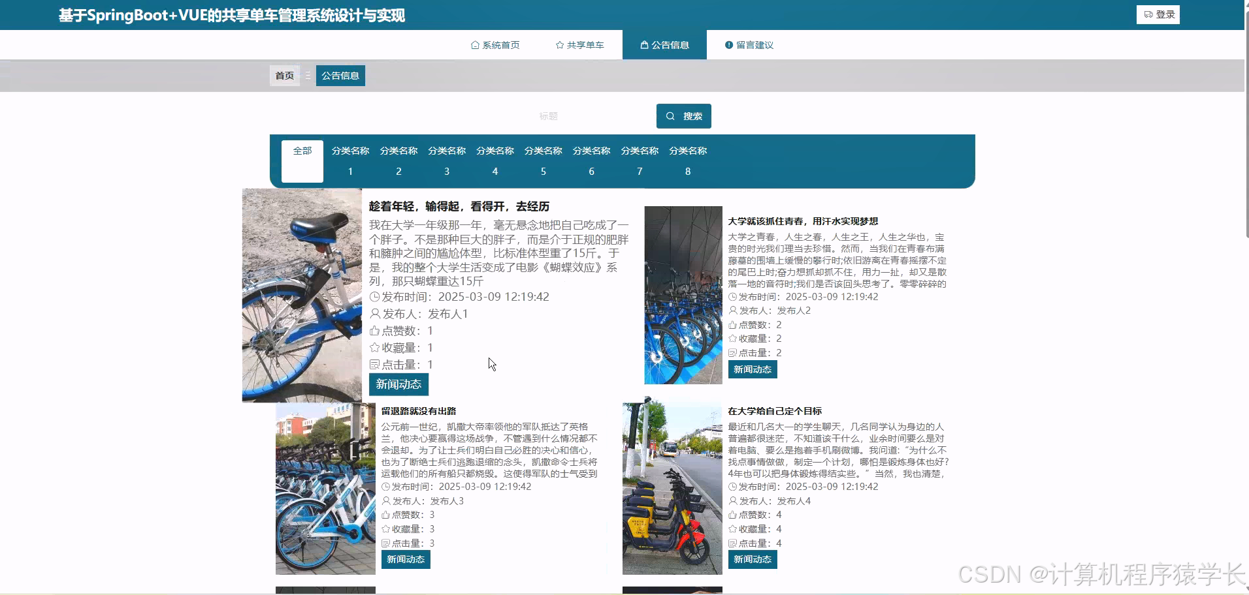Click the login icon in 登录 button
1249x595 pixels.
(1148, 14)
